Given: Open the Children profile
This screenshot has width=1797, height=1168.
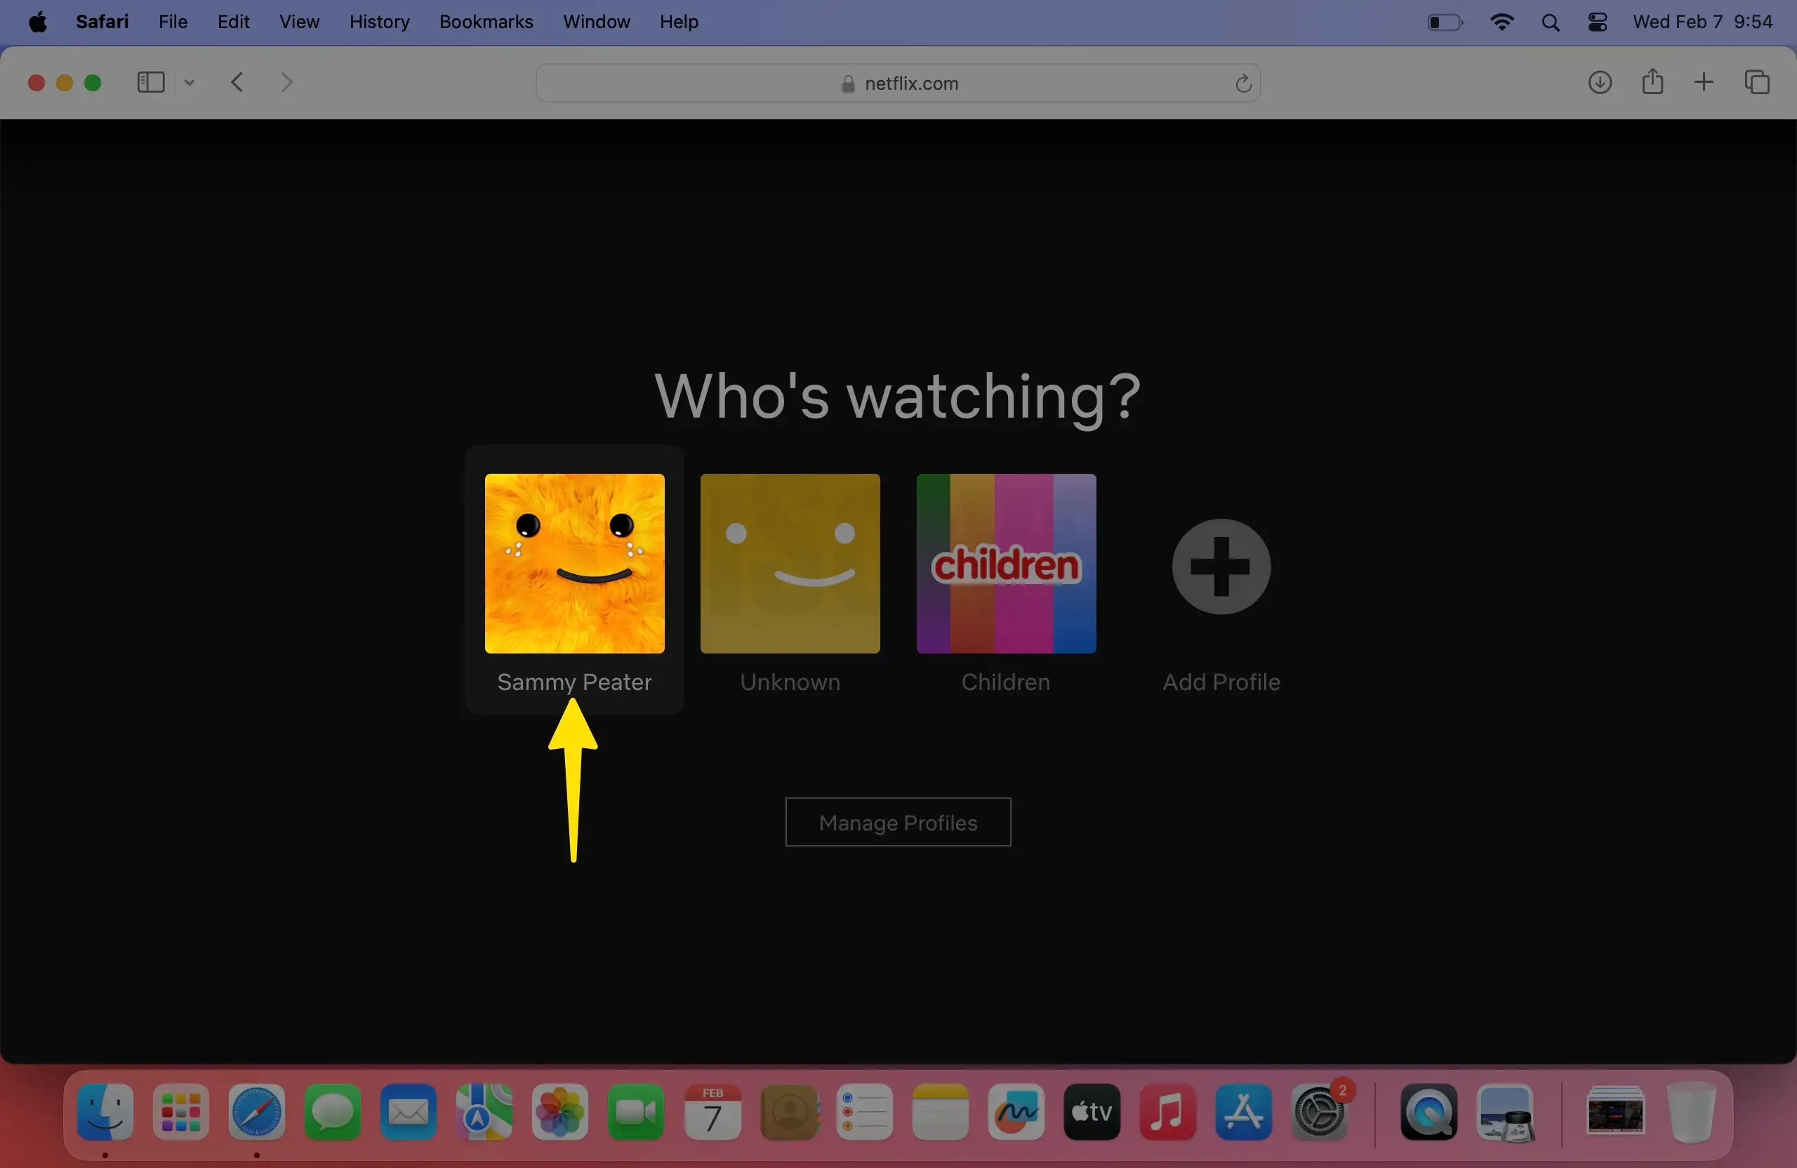Looking at the screenshot, I should 1005,563.
